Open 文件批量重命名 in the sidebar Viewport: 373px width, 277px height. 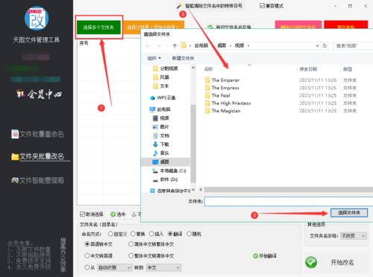tap(38, 134)
